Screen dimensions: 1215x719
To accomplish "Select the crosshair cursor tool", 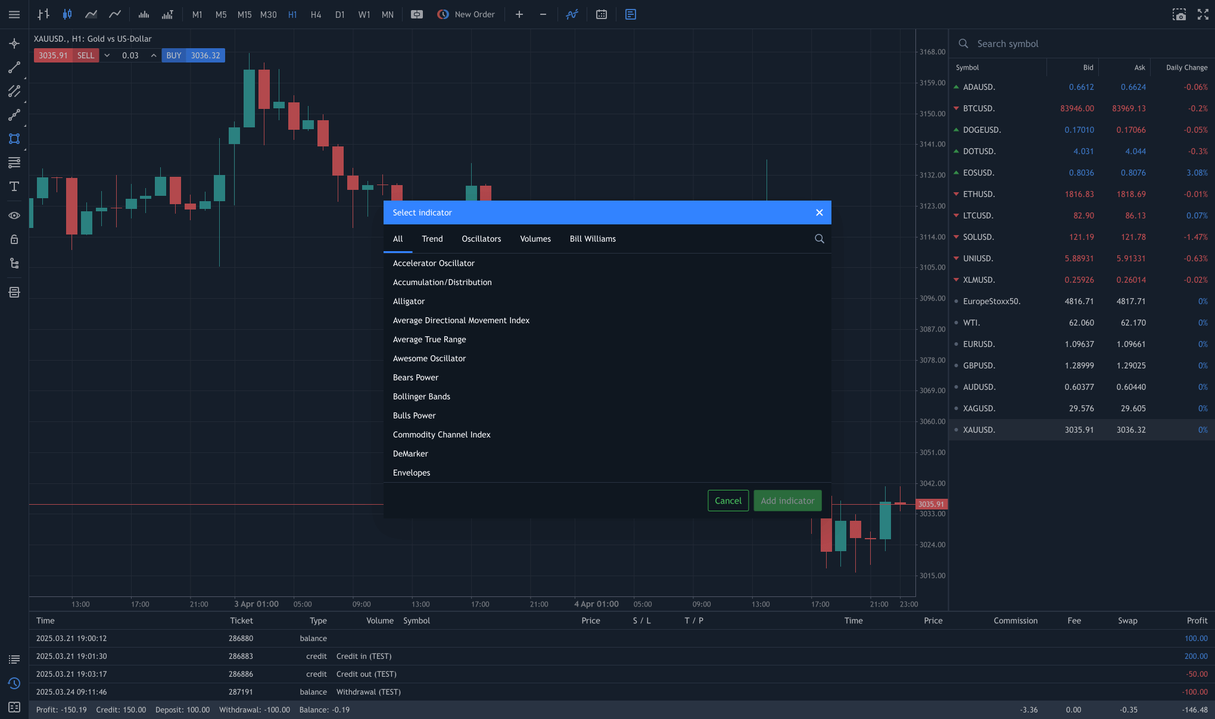I will point(14,43).
